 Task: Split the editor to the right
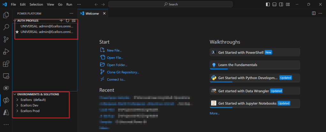pyautogui.click(x=314, y=13)
